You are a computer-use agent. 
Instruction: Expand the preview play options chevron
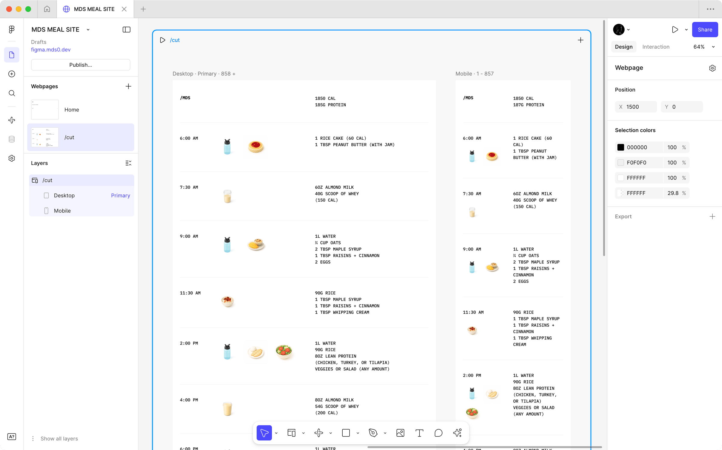686,30
